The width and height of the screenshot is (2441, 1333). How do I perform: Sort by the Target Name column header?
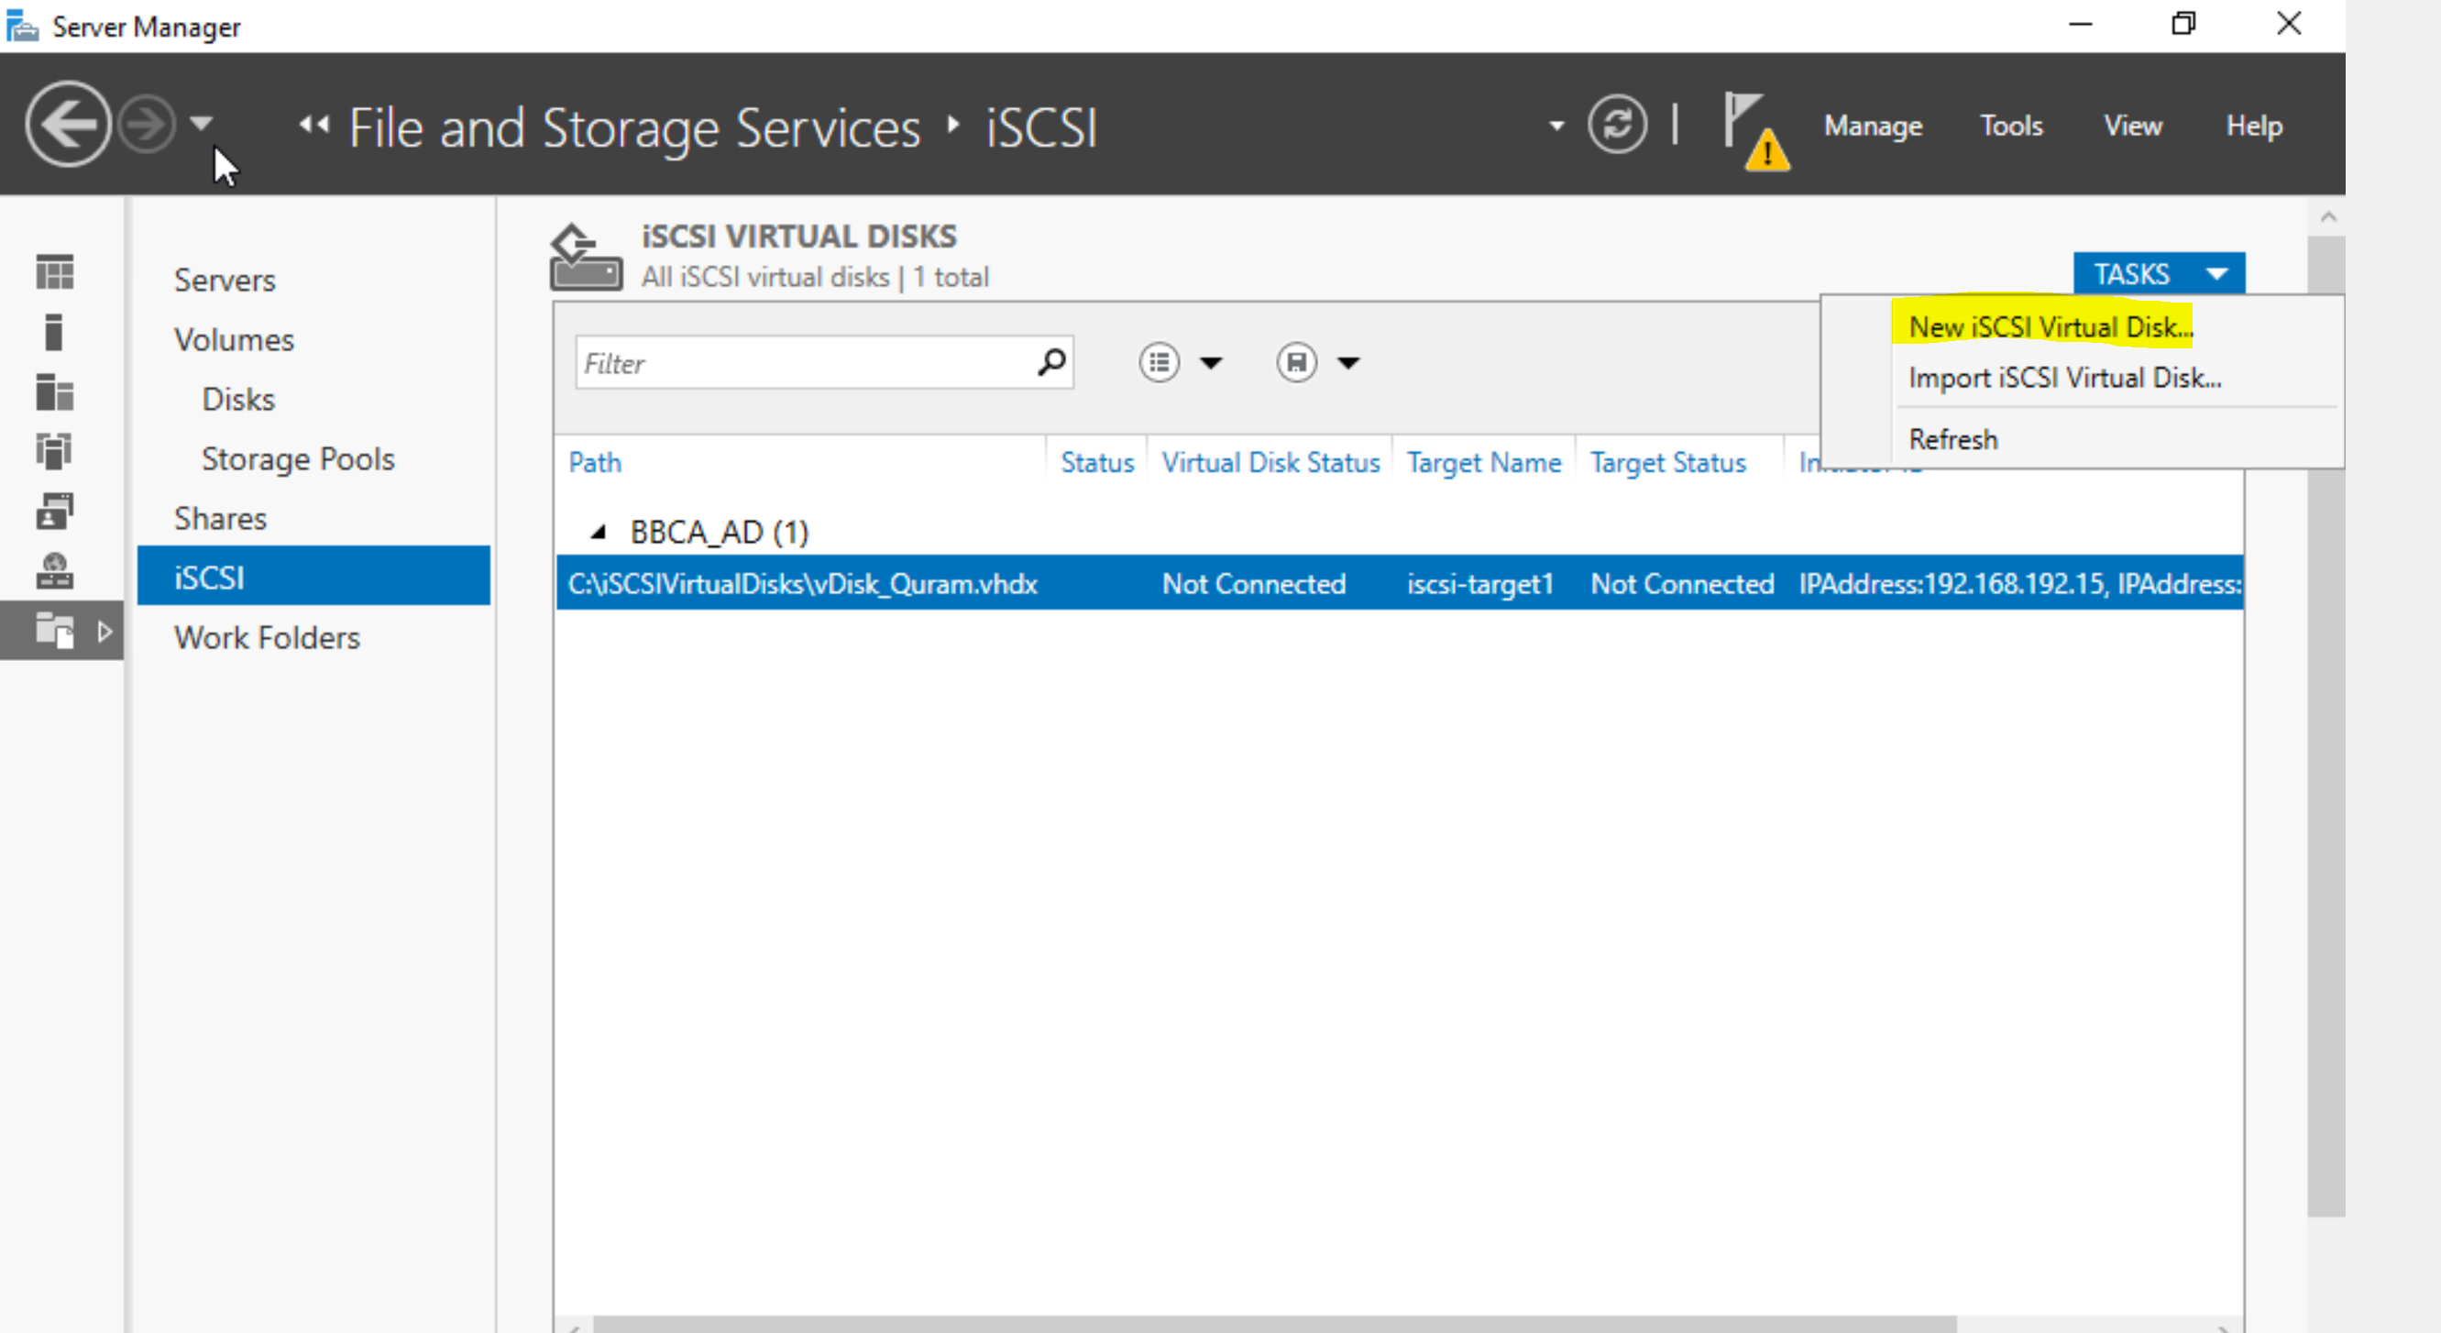(1484, 463)
